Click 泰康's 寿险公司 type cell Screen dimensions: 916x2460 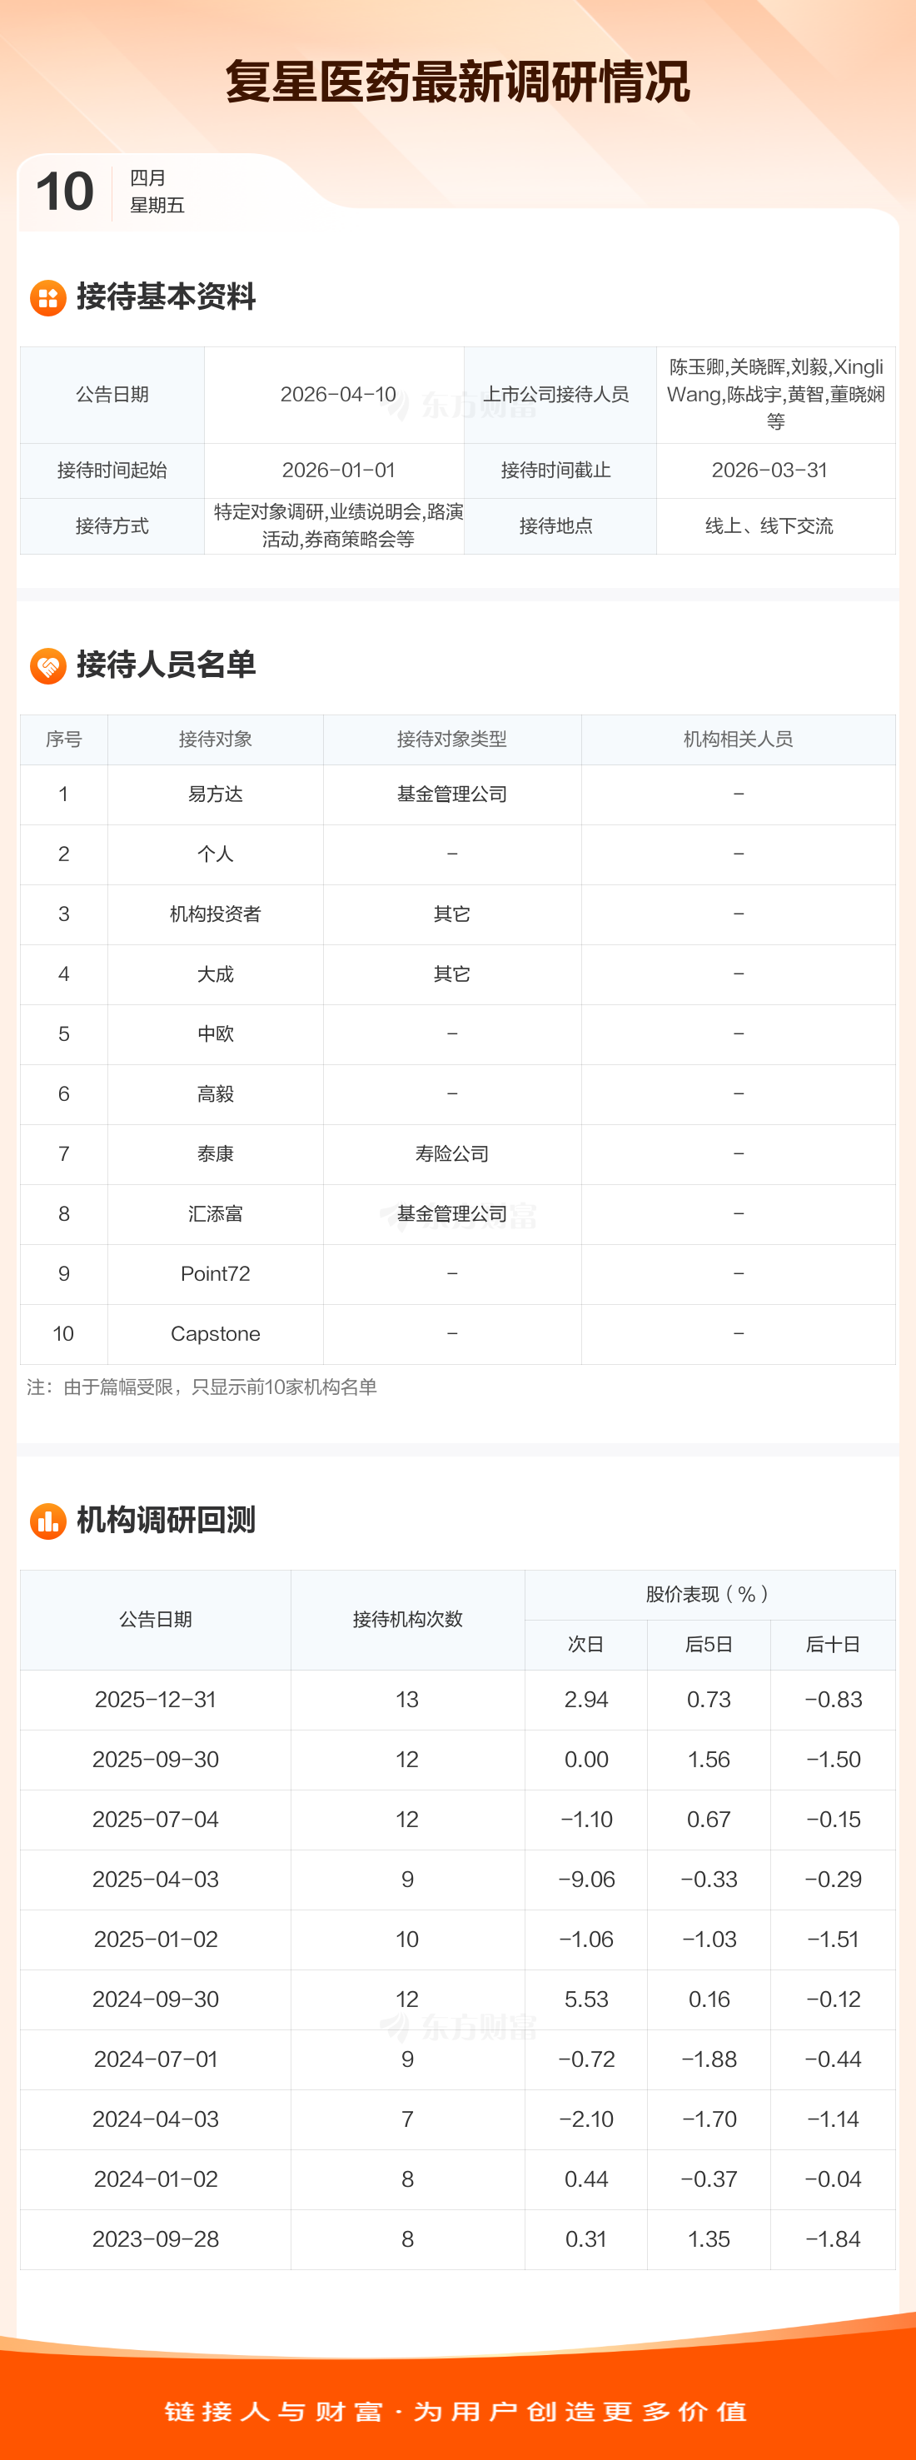point(452,1153)
